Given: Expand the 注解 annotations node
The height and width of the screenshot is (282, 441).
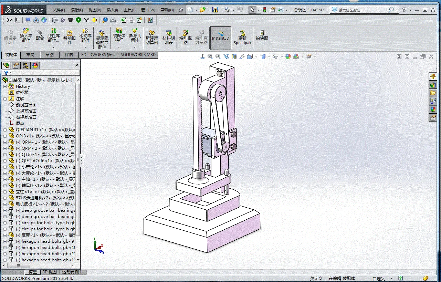Looking at the screenshot, I should coord(5,99).
